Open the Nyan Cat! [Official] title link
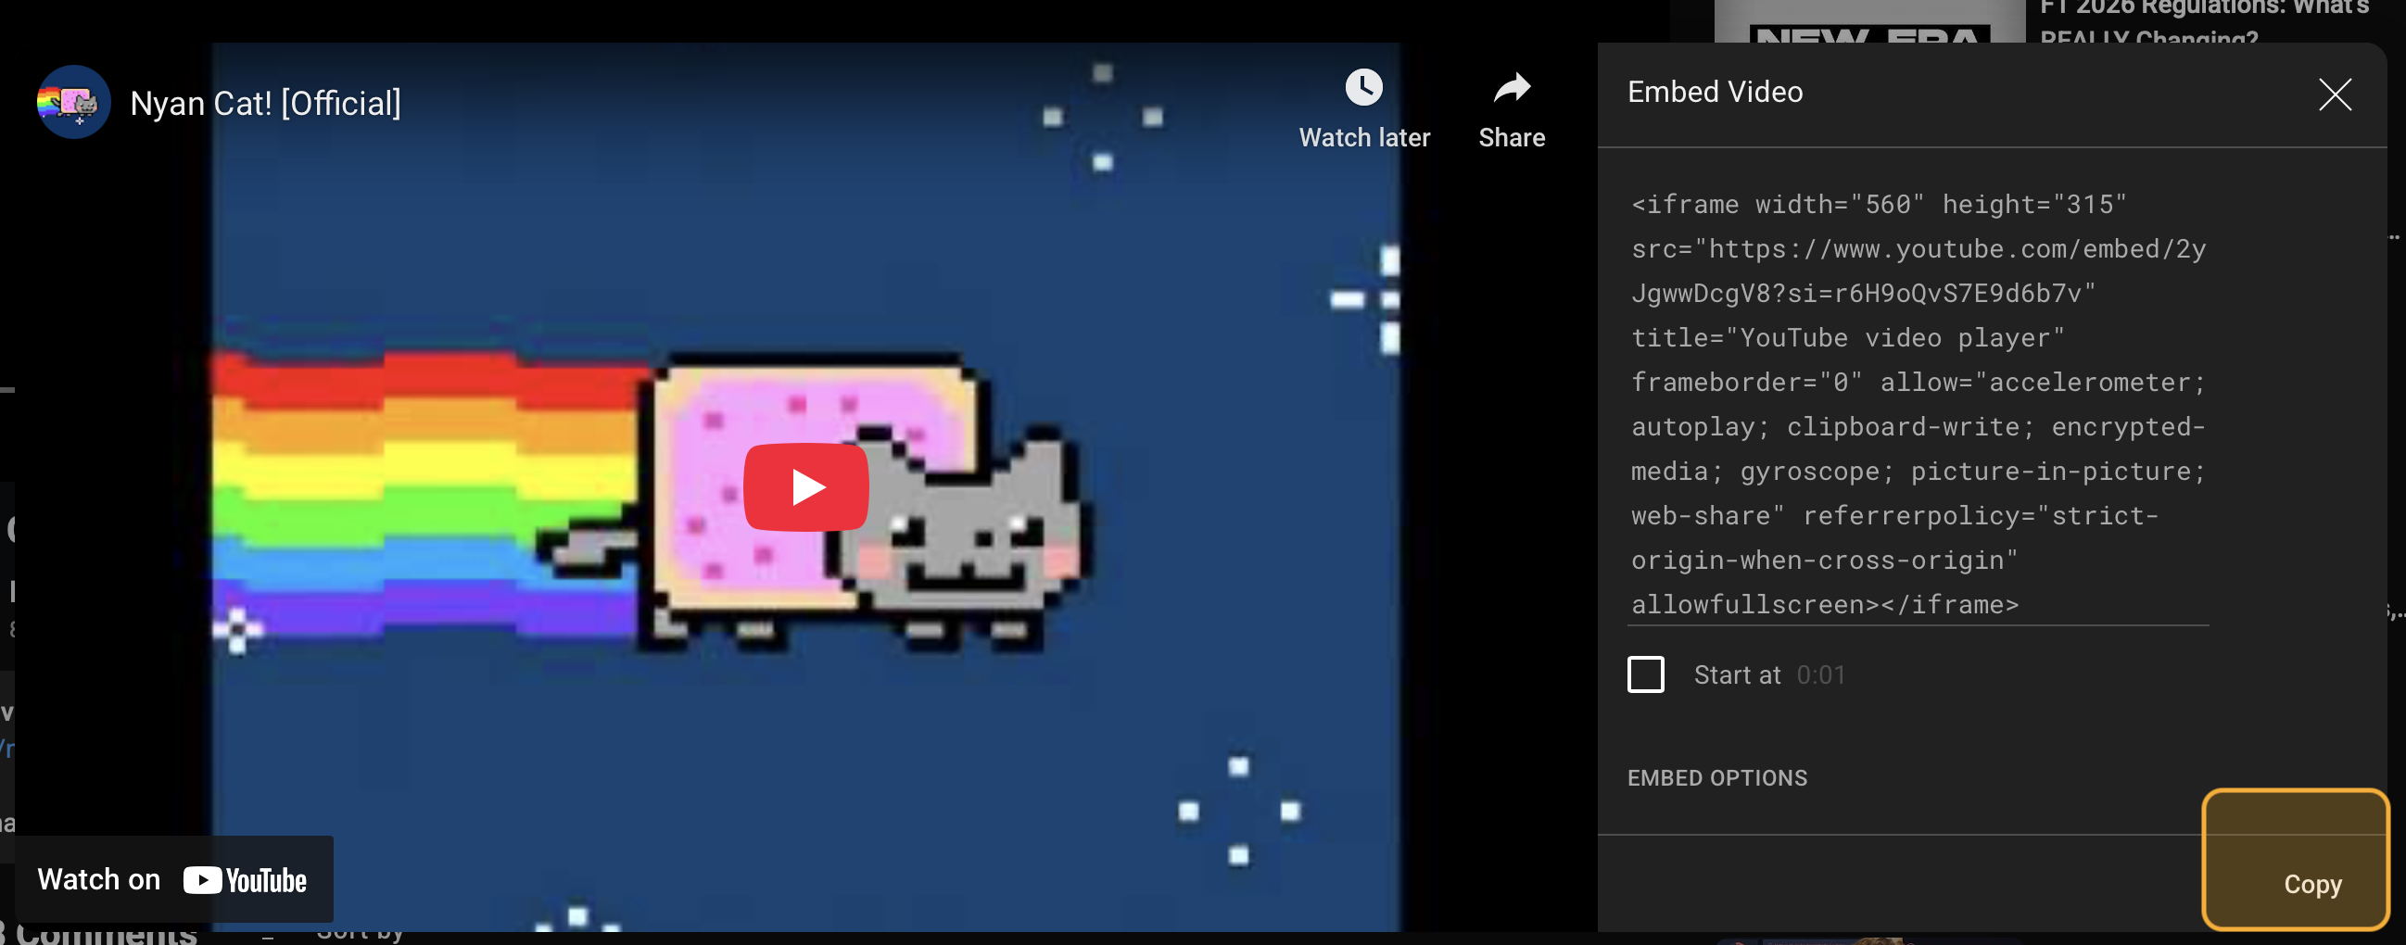 point(265,103)
